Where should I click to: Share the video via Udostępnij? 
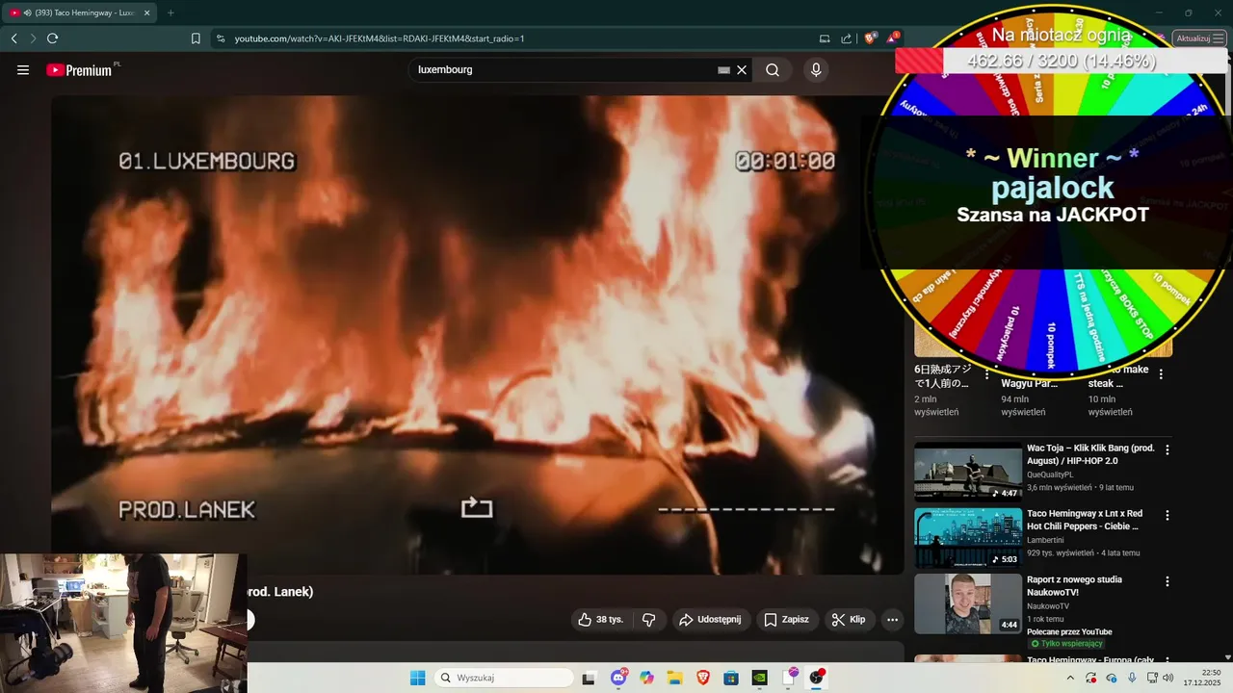tap(710, 620)
